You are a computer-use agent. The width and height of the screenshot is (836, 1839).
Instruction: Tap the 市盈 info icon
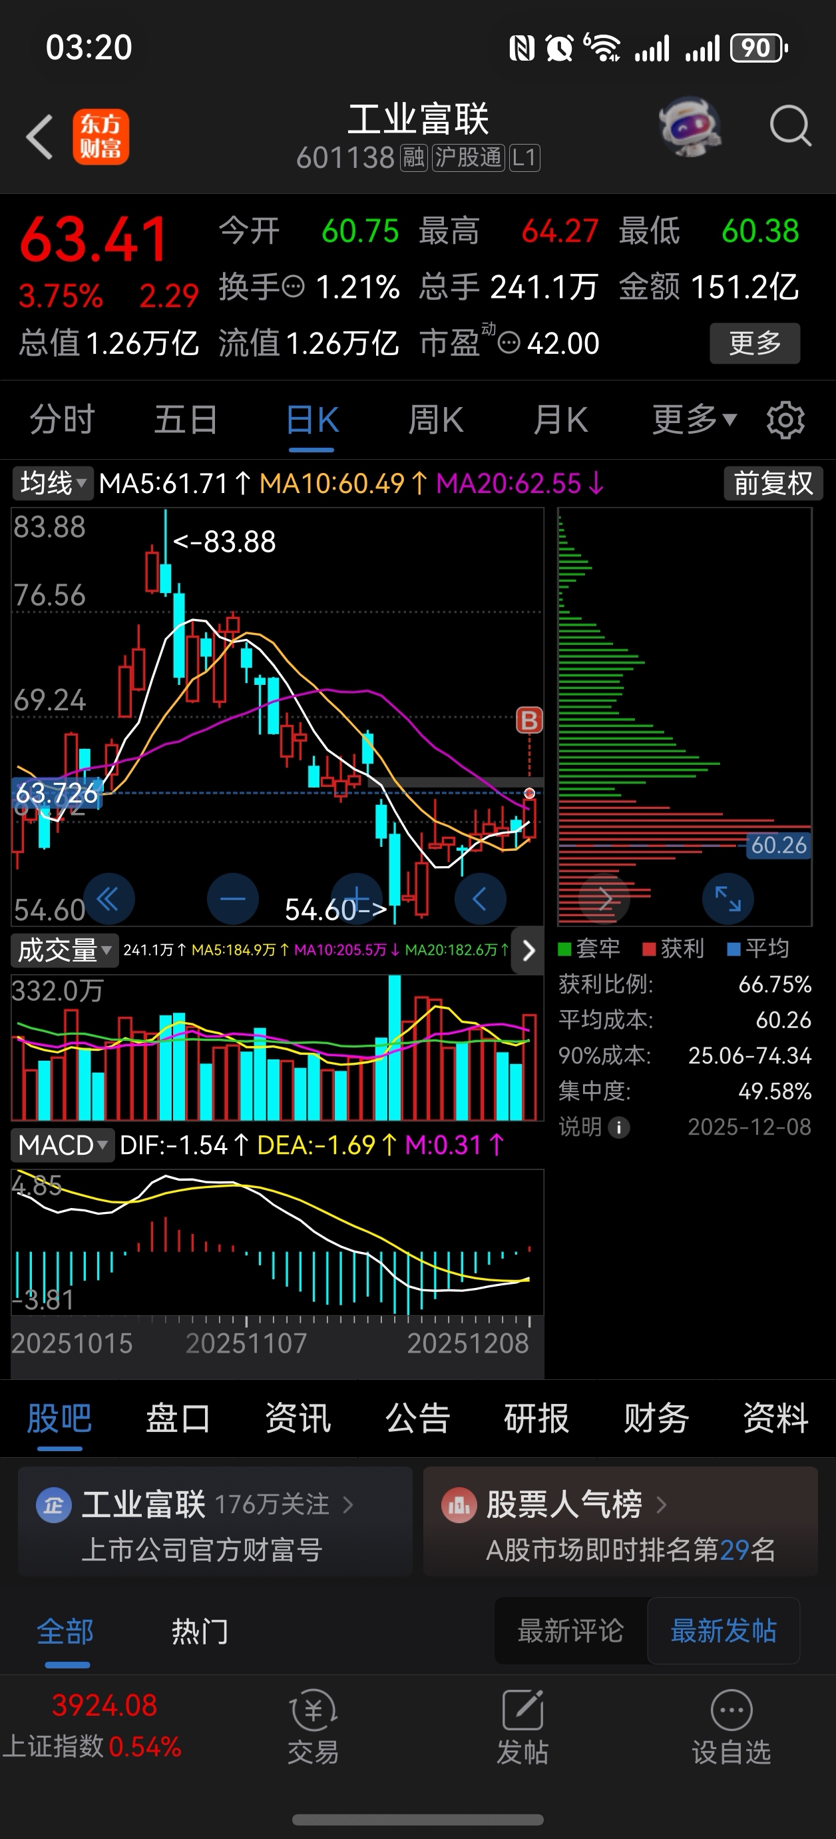(x=508, y=344)
